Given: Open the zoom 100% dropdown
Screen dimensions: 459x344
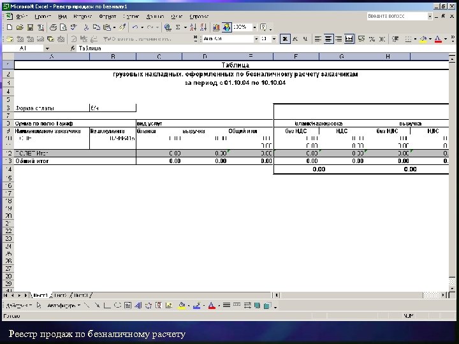Looking at the screenshot, I should (x=254, y=27).
